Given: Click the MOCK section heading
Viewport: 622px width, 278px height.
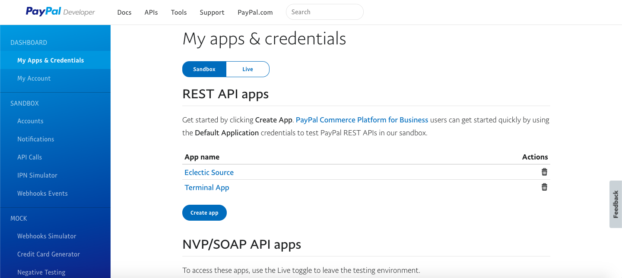Looking at the screenshot, I should 19,219.
